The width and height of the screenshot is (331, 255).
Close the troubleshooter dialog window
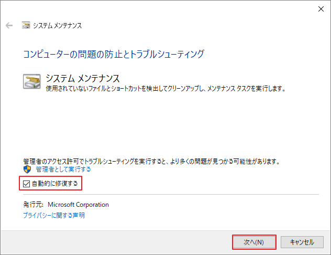[x=321, y=9]
